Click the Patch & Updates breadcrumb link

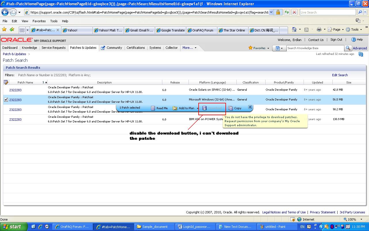(14, 54)
